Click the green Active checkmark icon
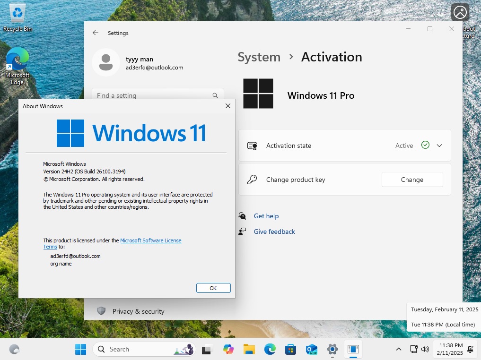Viewport: 481px width, 360px height. pos(425,145)
